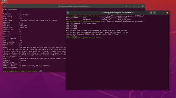Click the 'cpuid level : 22' line
This screenshot has width=176, height=98.
12,44
